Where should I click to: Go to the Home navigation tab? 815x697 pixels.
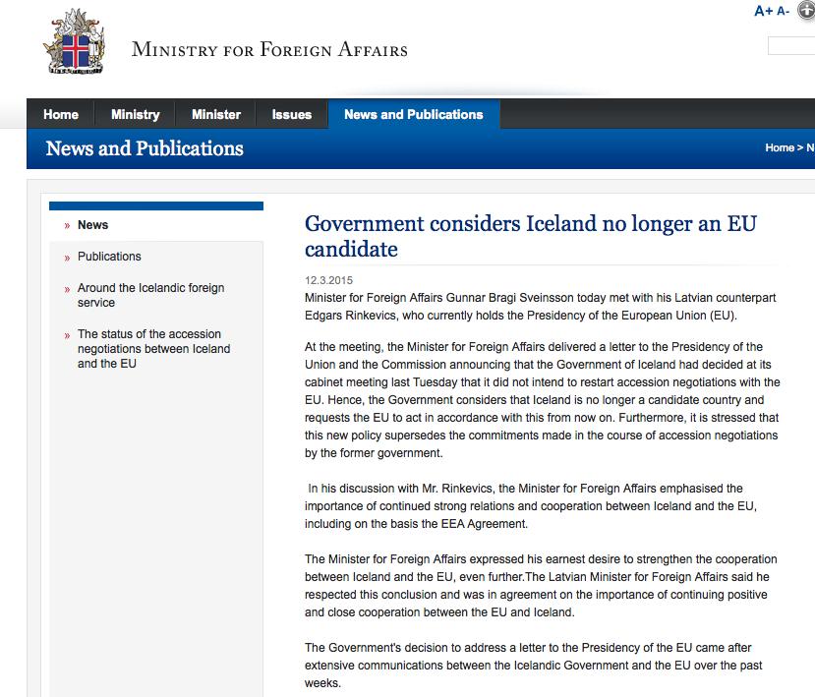pyautogui.click(x=61, y=115)
